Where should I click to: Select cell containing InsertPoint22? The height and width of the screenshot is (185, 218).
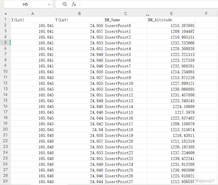(126, 153)
